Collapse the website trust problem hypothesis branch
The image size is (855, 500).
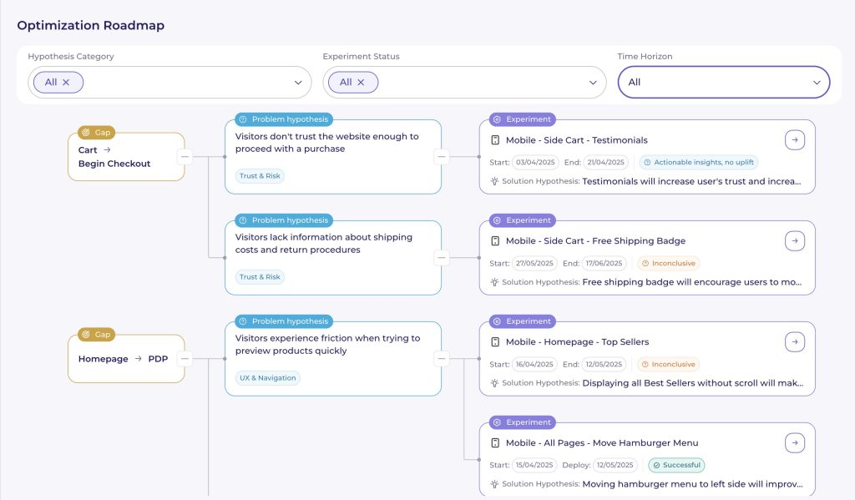(442, 157)
